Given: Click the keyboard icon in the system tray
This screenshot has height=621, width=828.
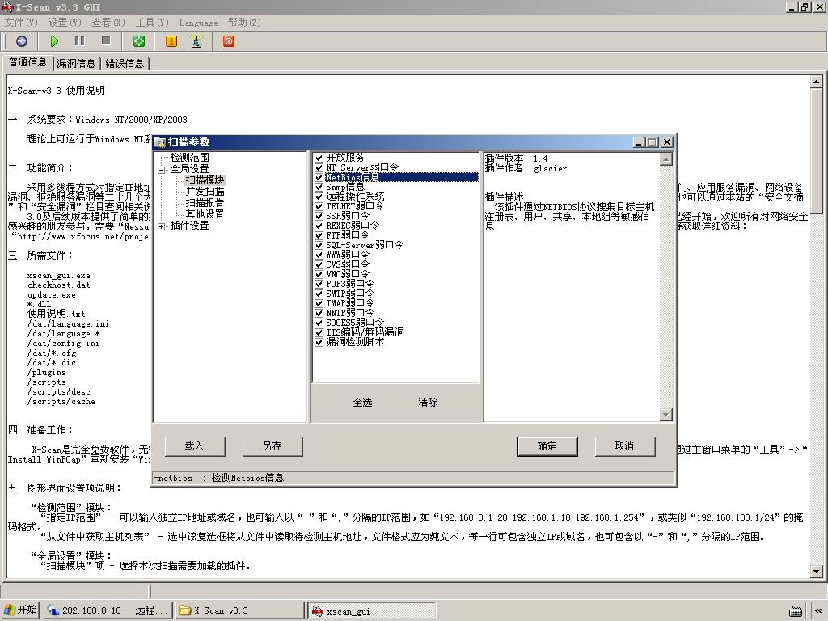Looking at the screenshot, I should click(x=796, y=611).
